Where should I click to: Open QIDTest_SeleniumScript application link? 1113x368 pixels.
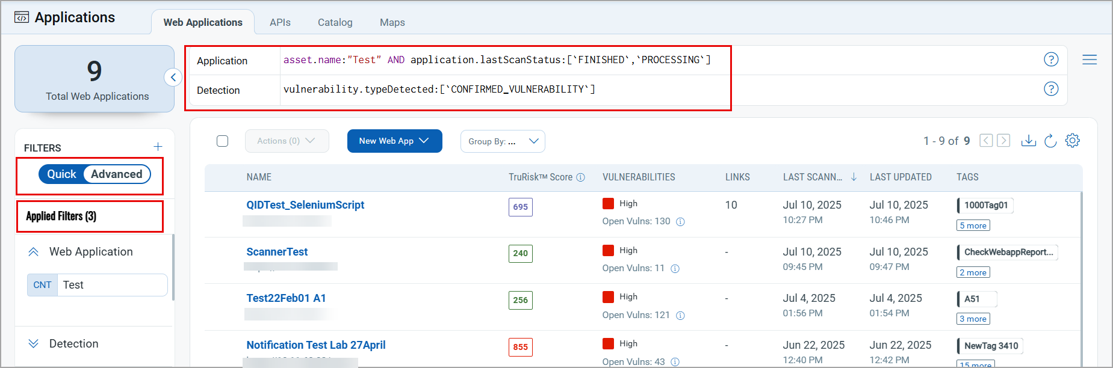click(x=305, y=205)
